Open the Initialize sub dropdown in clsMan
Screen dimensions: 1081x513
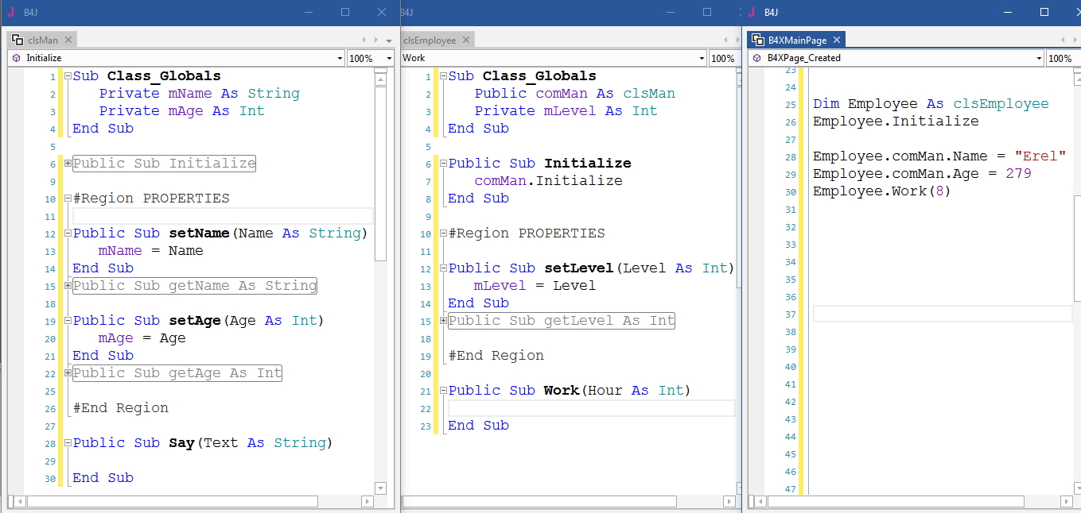[340, 58]
